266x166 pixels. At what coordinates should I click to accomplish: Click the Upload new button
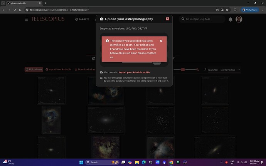[34, 69]
